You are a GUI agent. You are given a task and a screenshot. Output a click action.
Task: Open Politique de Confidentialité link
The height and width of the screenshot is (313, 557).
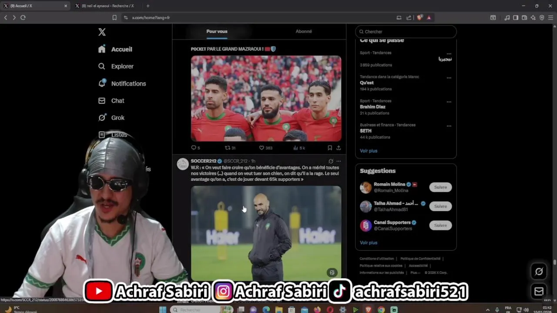(x=420, y=259)
